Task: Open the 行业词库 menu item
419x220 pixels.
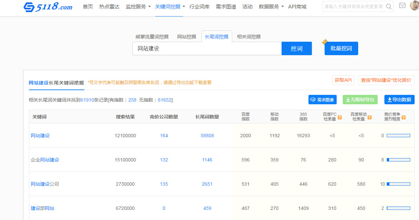Action: pyautogui.click(x=199, y=7)
